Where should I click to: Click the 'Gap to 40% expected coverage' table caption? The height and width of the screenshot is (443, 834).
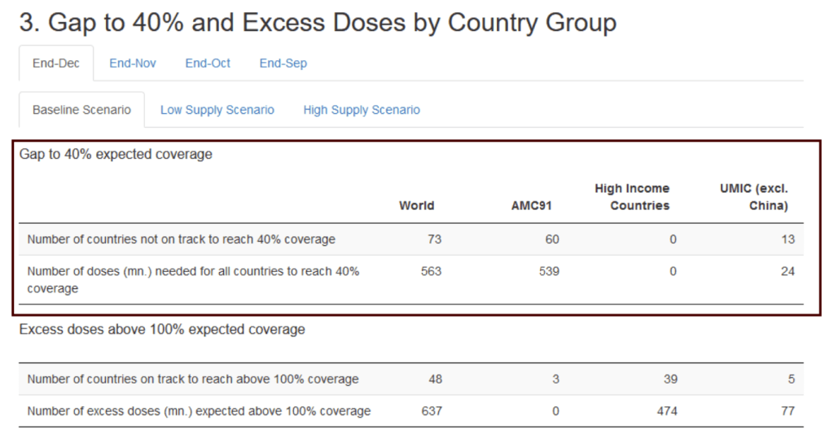pos(116,155)
